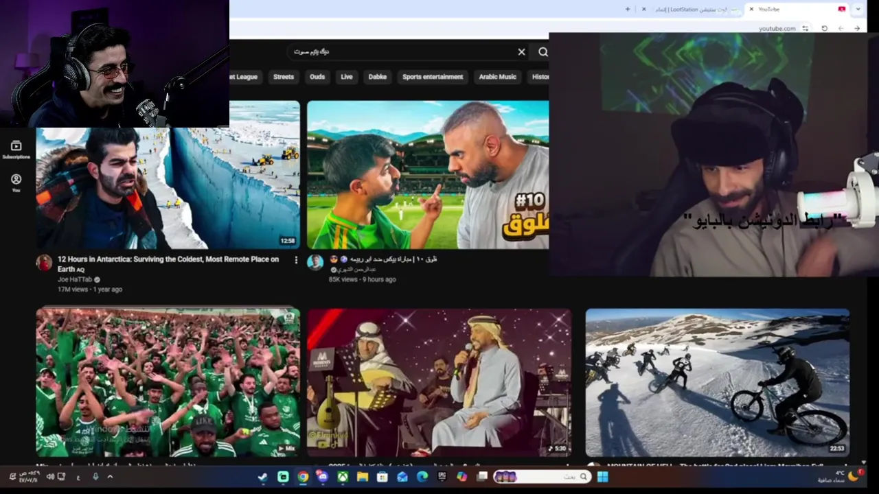This screenshot has height=494, width=879.
Task: Open File Explorer from the taskbar
Action: 363,476
